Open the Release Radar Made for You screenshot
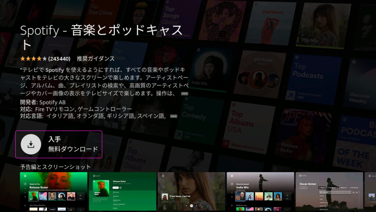The height and width of the screenshot is (212, 376). [54, 191]
